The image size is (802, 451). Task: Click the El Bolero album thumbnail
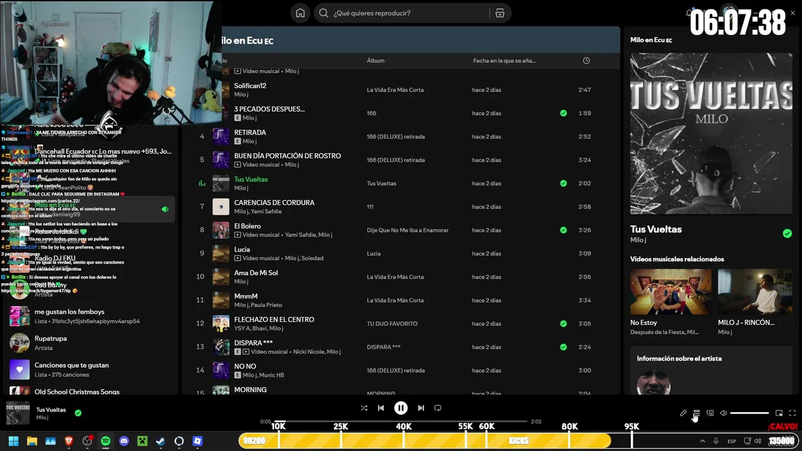(221, 230)
